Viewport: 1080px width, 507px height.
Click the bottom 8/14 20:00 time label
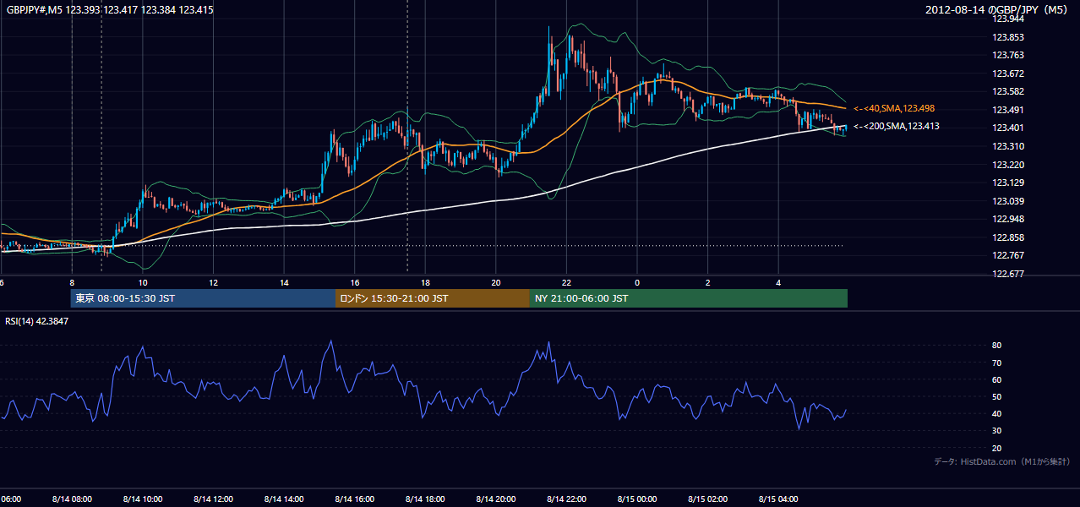pos(495,499)
